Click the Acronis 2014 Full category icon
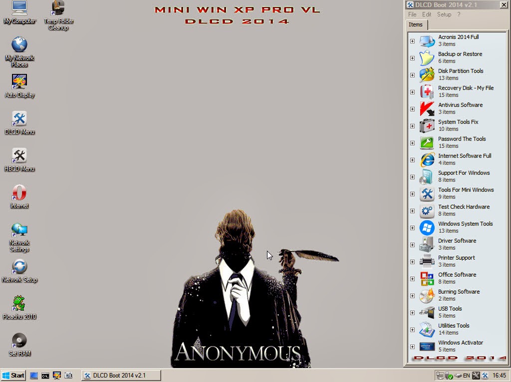Image resolution: width=511 pixels, height=382 pixels. [x=427, y=41]
